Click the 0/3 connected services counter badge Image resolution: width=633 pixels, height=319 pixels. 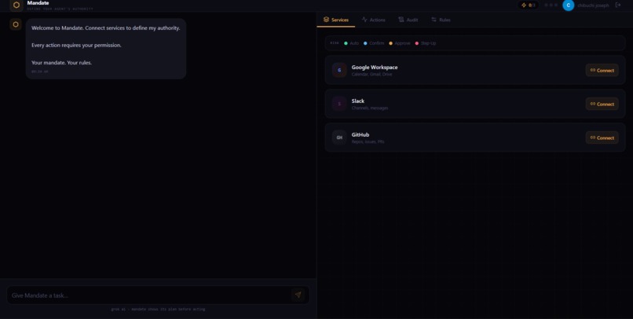click(529, 5)
